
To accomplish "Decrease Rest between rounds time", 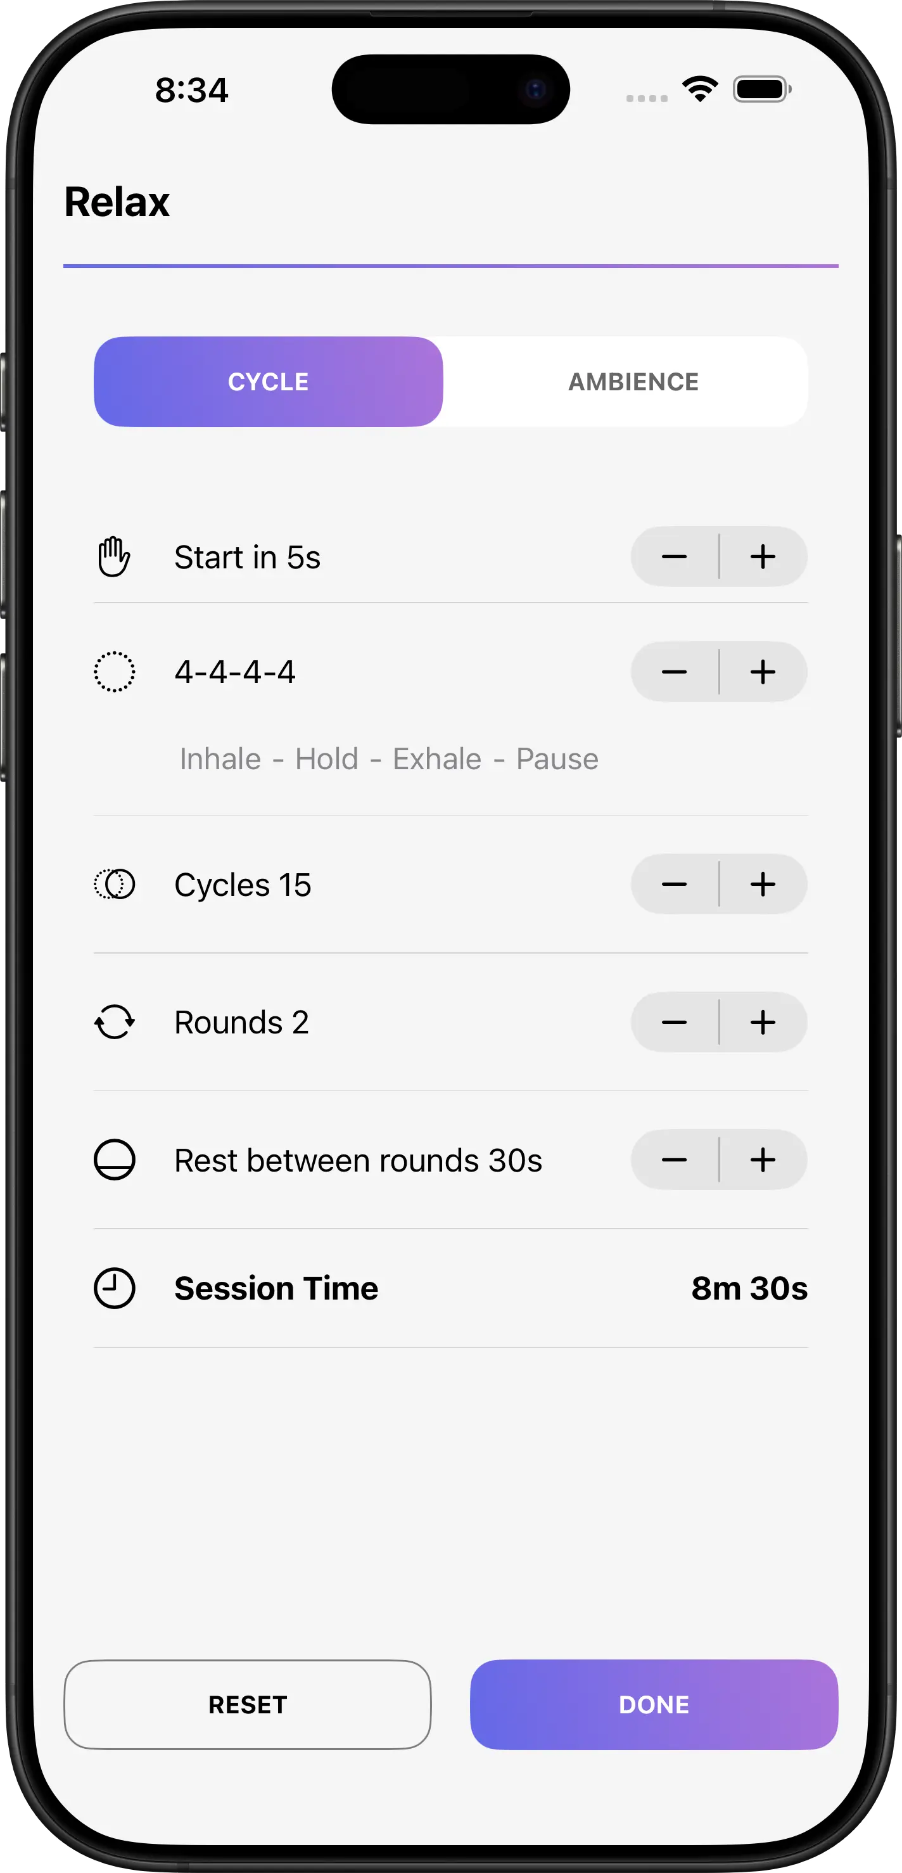I will tap(675, 1160).
